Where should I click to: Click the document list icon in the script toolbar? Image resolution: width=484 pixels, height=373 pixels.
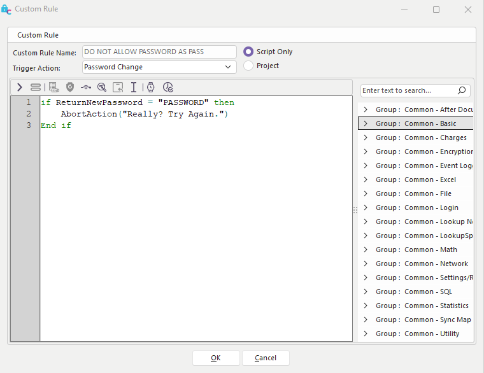coord(53,87)
